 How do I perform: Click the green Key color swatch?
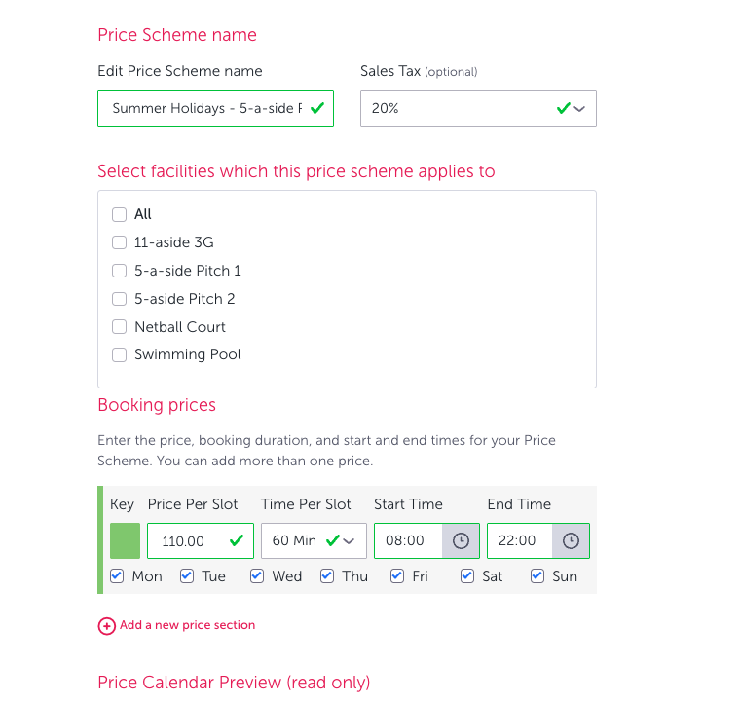(125, 540)
